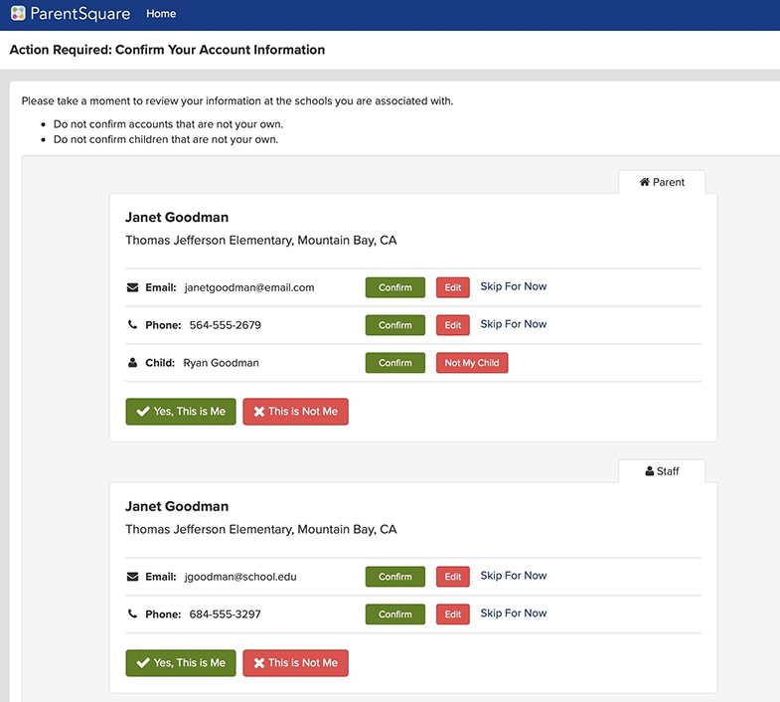Click the phone icon beside 564-555-2679

pos(133,325)
